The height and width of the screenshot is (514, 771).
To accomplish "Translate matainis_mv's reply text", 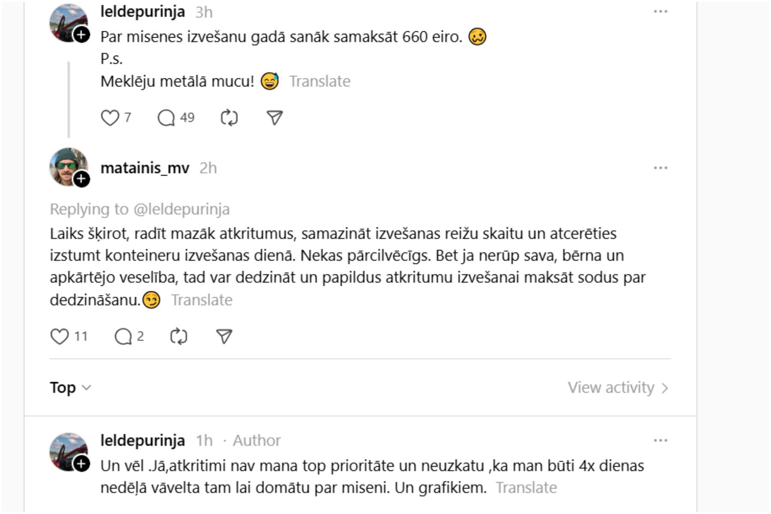I will pyautogui.click(x=202, y=300).
